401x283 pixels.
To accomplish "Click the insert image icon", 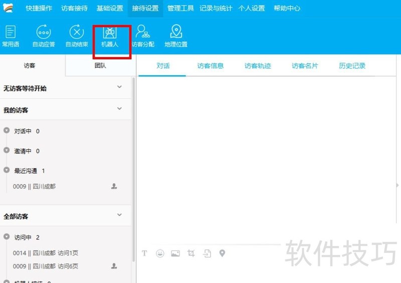I will click(x=175, y=253).
